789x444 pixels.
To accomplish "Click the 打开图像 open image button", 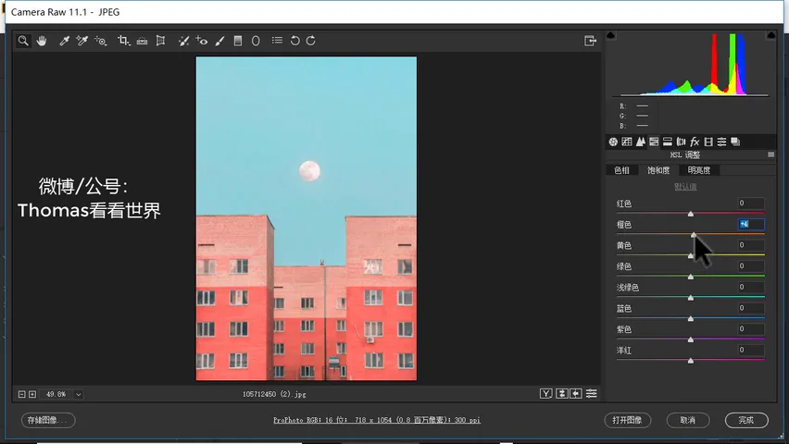I will pos(628,420).
